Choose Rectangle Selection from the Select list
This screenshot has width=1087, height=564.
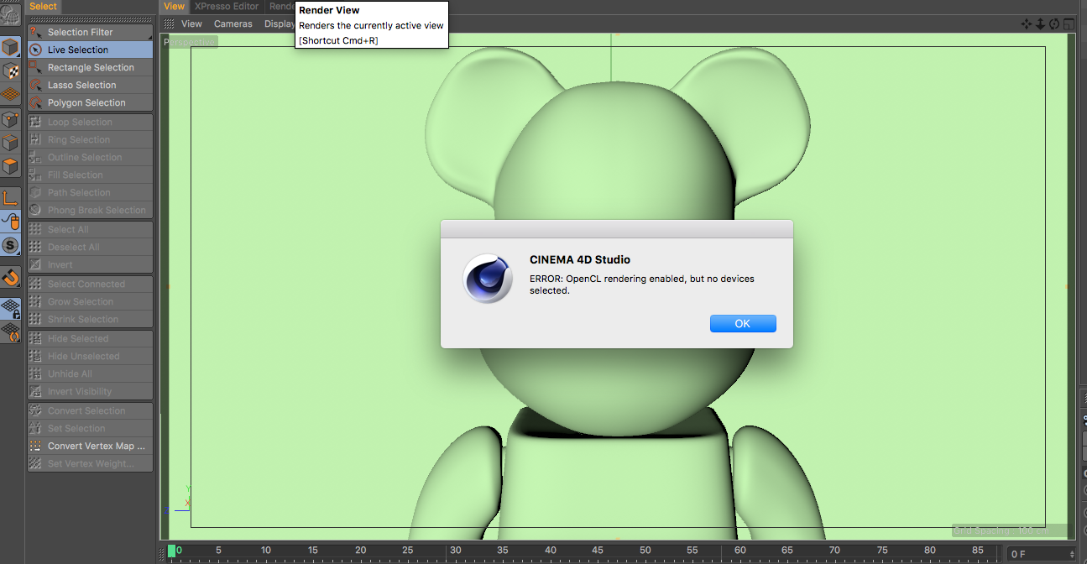[x=90, y=68]
